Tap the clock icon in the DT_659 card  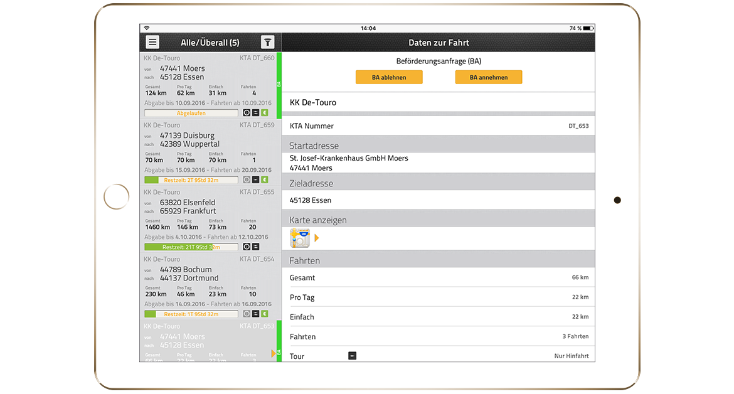click(x=247, y=179)
